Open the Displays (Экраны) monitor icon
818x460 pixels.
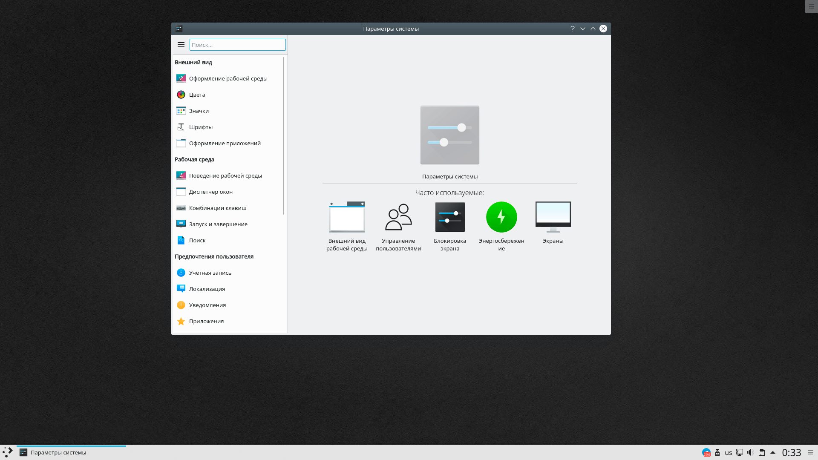[x=553, y=217]
